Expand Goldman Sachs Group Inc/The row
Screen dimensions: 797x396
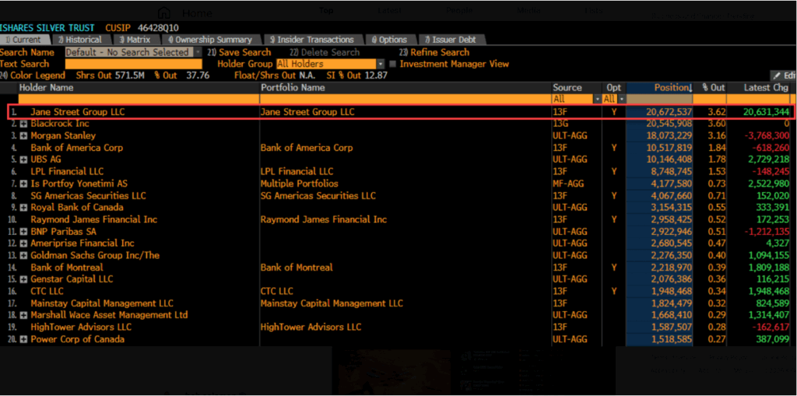click(x=23, y=256)
